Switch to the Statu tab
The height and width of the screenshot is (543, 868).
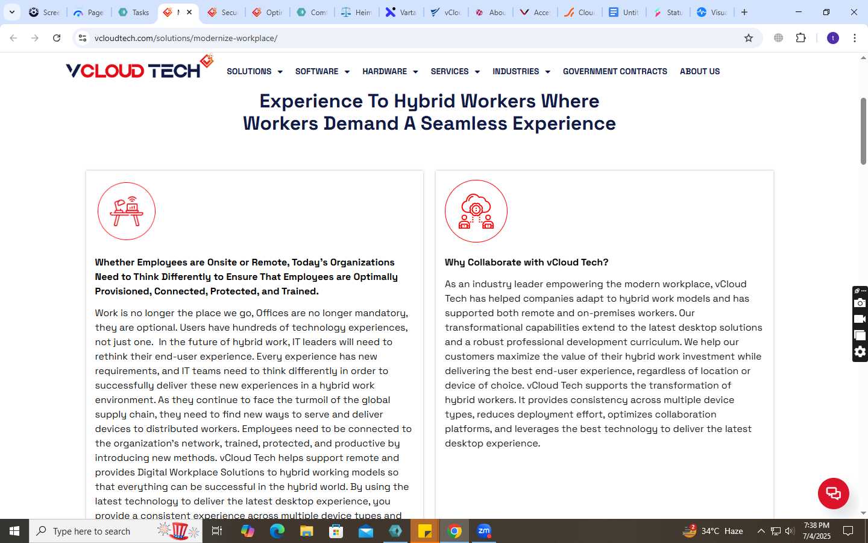(x=668, y=12)
